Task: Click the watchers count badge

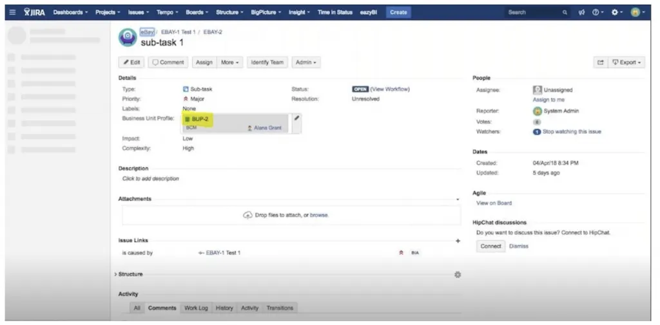Action: (x=537, y=131)
